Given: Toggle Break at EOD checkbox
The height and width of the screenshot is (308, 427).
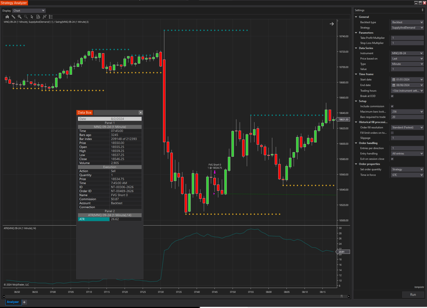Looking at the screenshot, I should [x=392, y=96].
